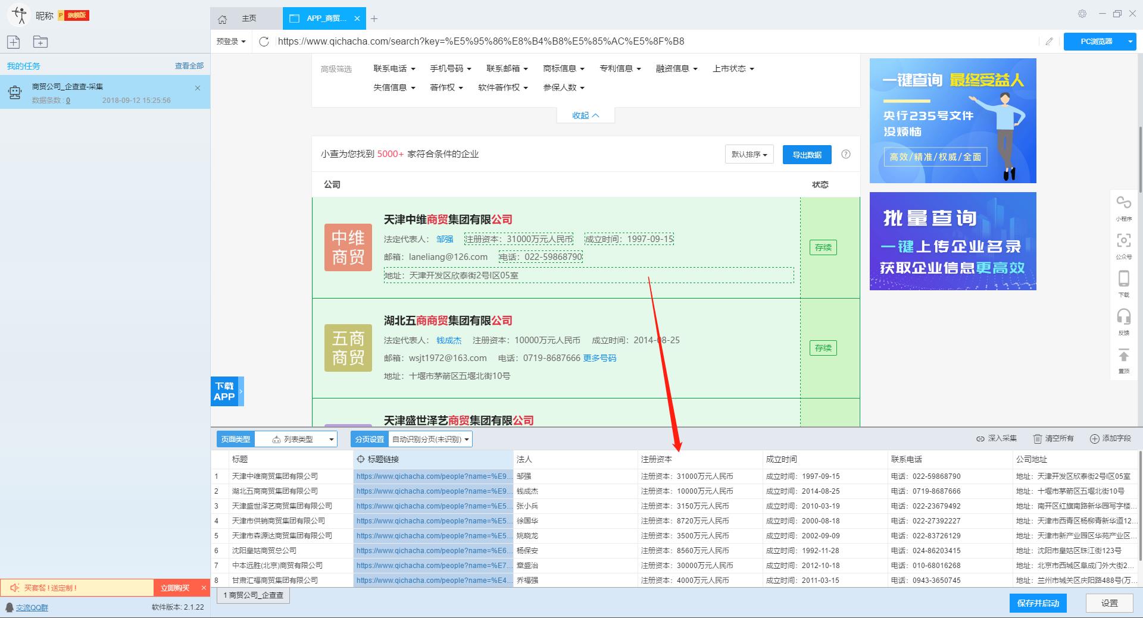Expand the 预登录 dropdown

231,41
